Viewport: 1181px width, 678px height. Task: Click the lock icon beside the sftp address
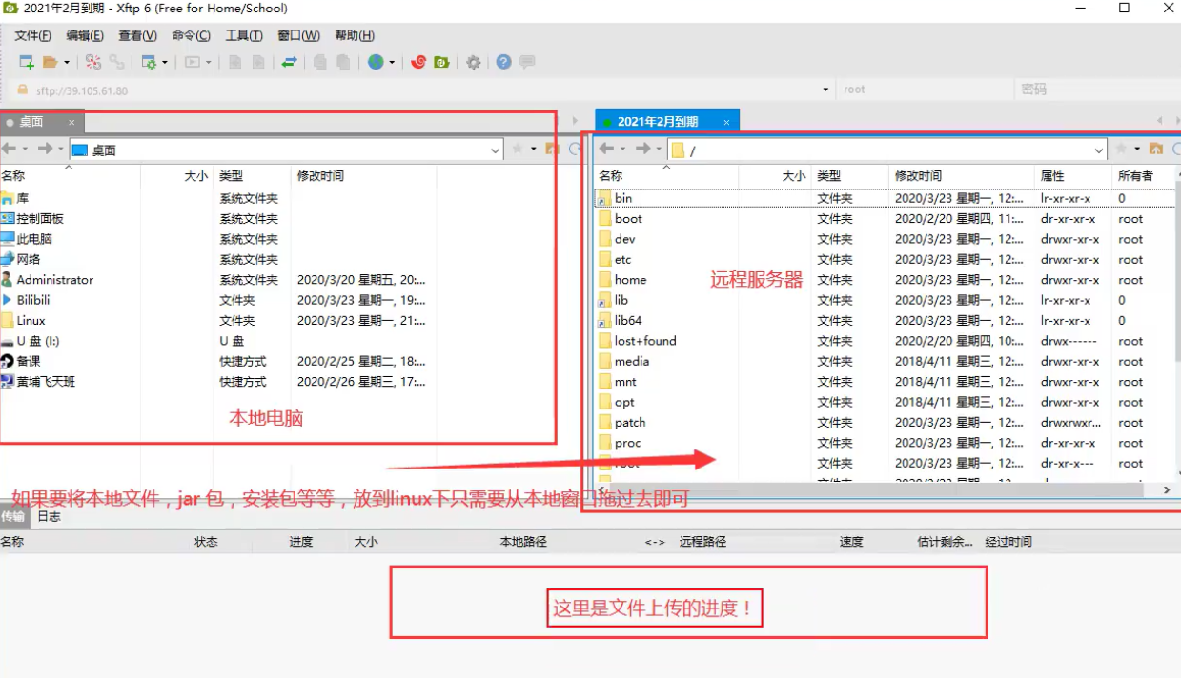tap(21, 89)
